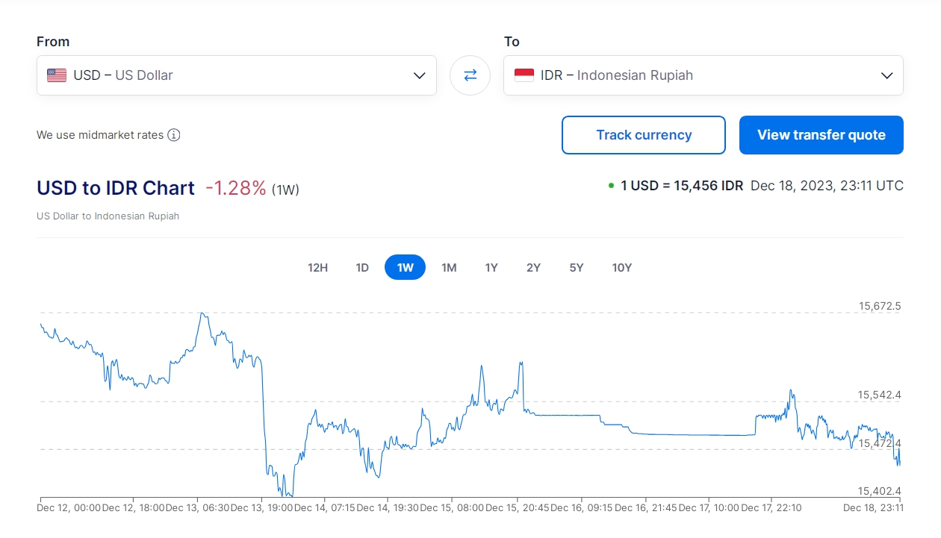Open the To currency dropdown chevron

pos(886,75)
